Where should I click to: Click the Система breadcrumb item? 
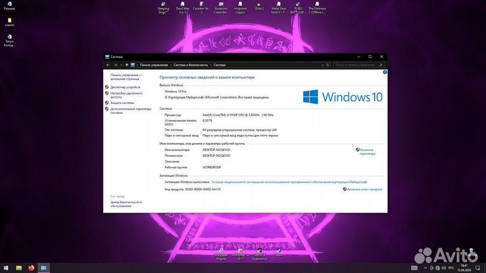tap(219, 65)
